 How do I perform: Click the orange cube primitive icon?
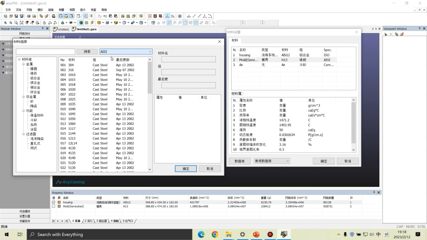[x=99, y=22]
